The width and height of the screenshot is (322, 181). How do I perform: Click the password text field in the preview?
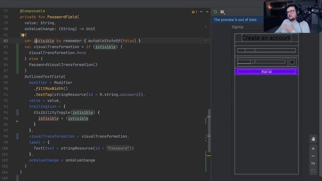[262, 61]
